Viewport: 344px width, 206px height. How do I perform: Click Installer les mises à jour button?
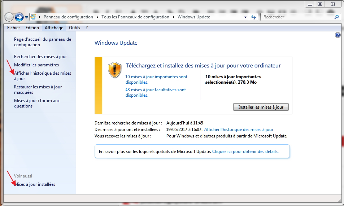[x=261, y=107]
